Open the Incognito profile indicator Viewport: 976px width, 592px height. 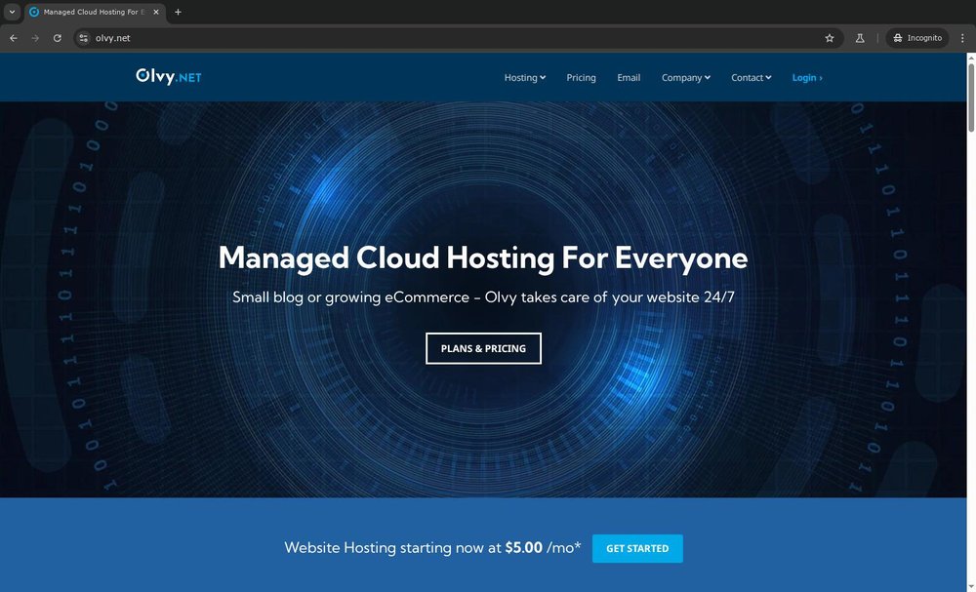[917, 38]
